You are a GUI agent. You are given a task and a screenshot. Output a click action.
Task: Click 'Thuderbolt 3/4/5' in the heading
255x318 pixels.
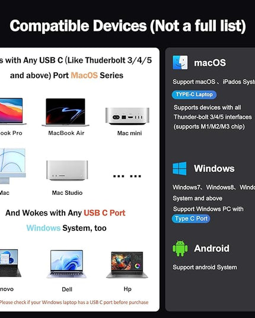119,60
